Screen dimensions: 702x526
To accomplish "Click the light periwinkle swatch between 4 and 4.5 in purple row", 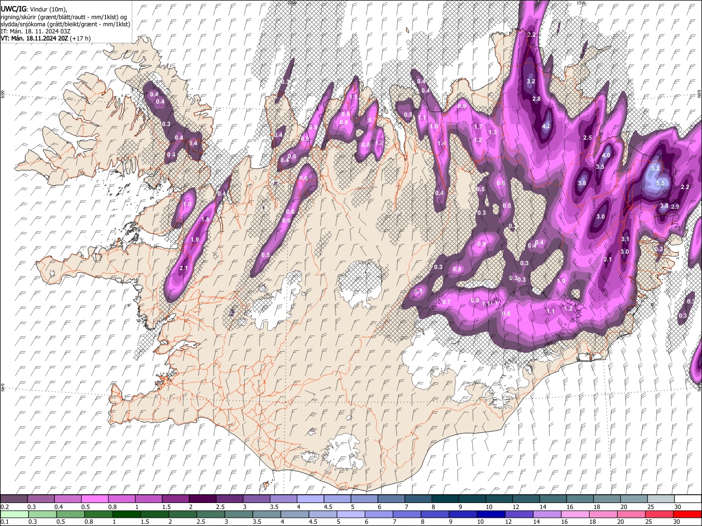I will (310, 499).
